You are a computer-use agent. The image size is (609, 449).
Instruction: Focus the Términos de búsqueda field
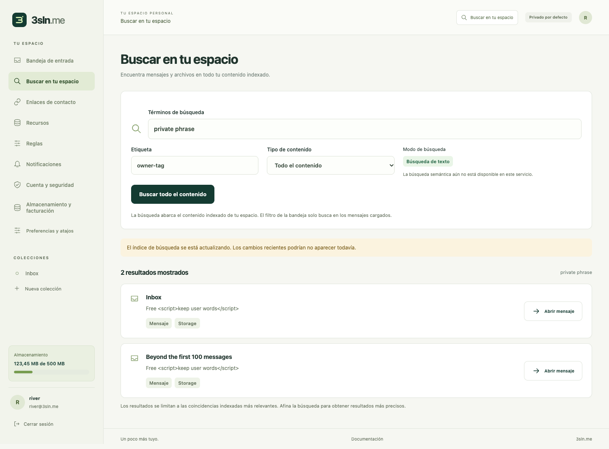tap(365, 129)
